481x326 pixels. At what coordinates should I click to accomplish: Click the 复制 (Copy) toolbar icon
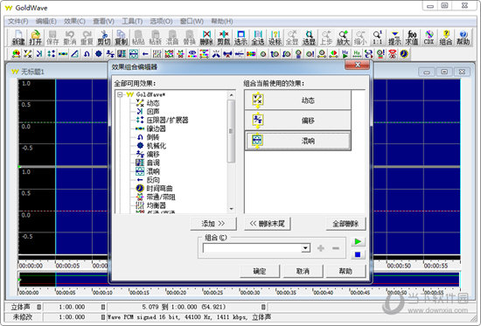(x=122, y=38)
